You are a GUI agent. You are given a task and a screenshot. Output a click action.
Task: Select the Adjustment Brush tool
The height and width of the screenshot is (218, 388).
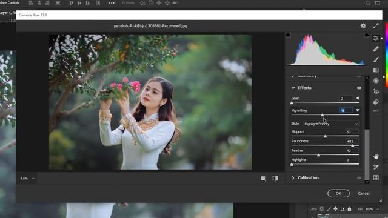point(376,59)
